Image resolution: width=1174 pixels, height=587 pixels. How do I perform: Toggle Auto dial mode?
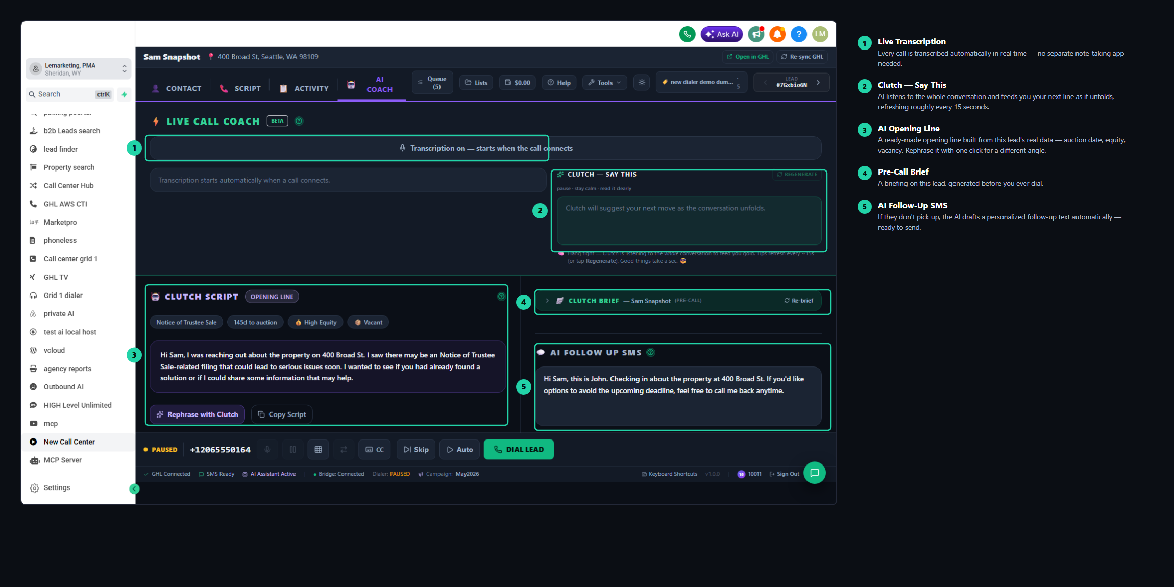click(460, 450)
